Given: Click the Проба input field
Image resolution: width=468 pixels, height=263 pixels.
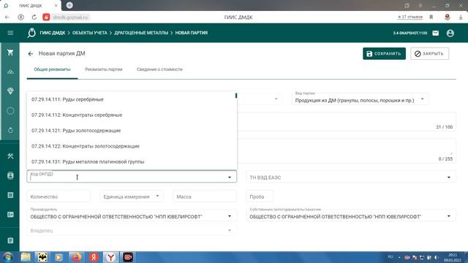Looking at the screenshot, I should click(x=260, y=197).
